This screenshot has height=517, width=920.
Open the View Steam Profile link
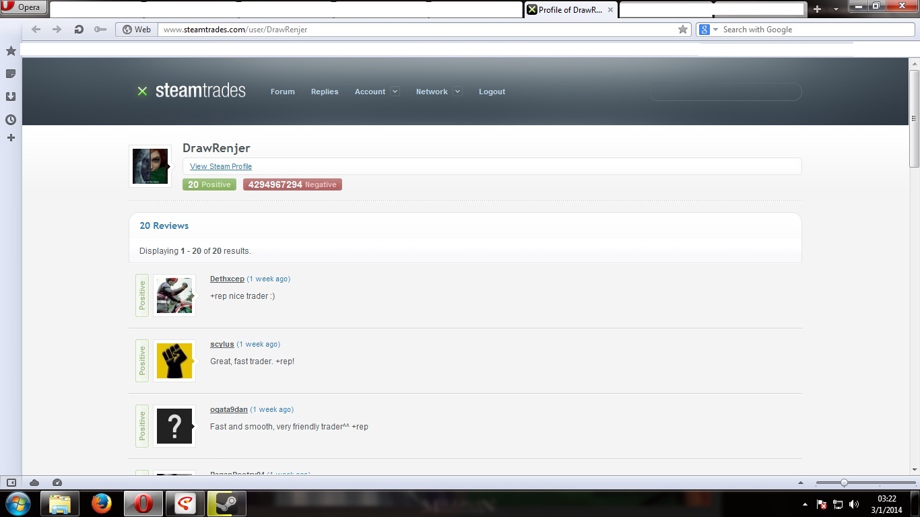coord(221,166)
